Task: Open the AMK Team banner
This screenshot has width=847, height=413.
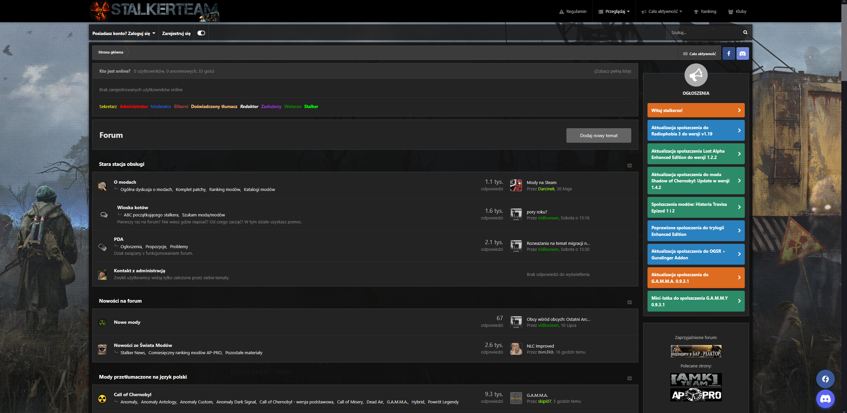Action: point(696,379)
